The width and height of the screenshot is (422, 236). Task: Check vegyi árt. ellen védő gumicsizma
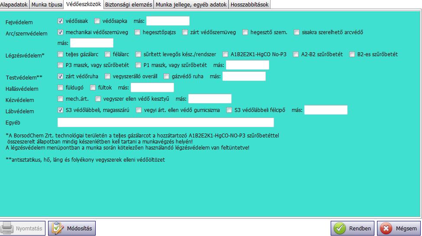pyautogui.click(x=139, y=110)
